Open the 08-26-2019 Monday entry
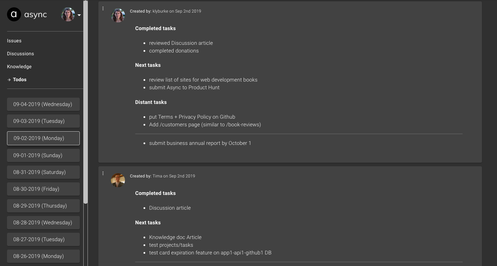 click(43, 256)
